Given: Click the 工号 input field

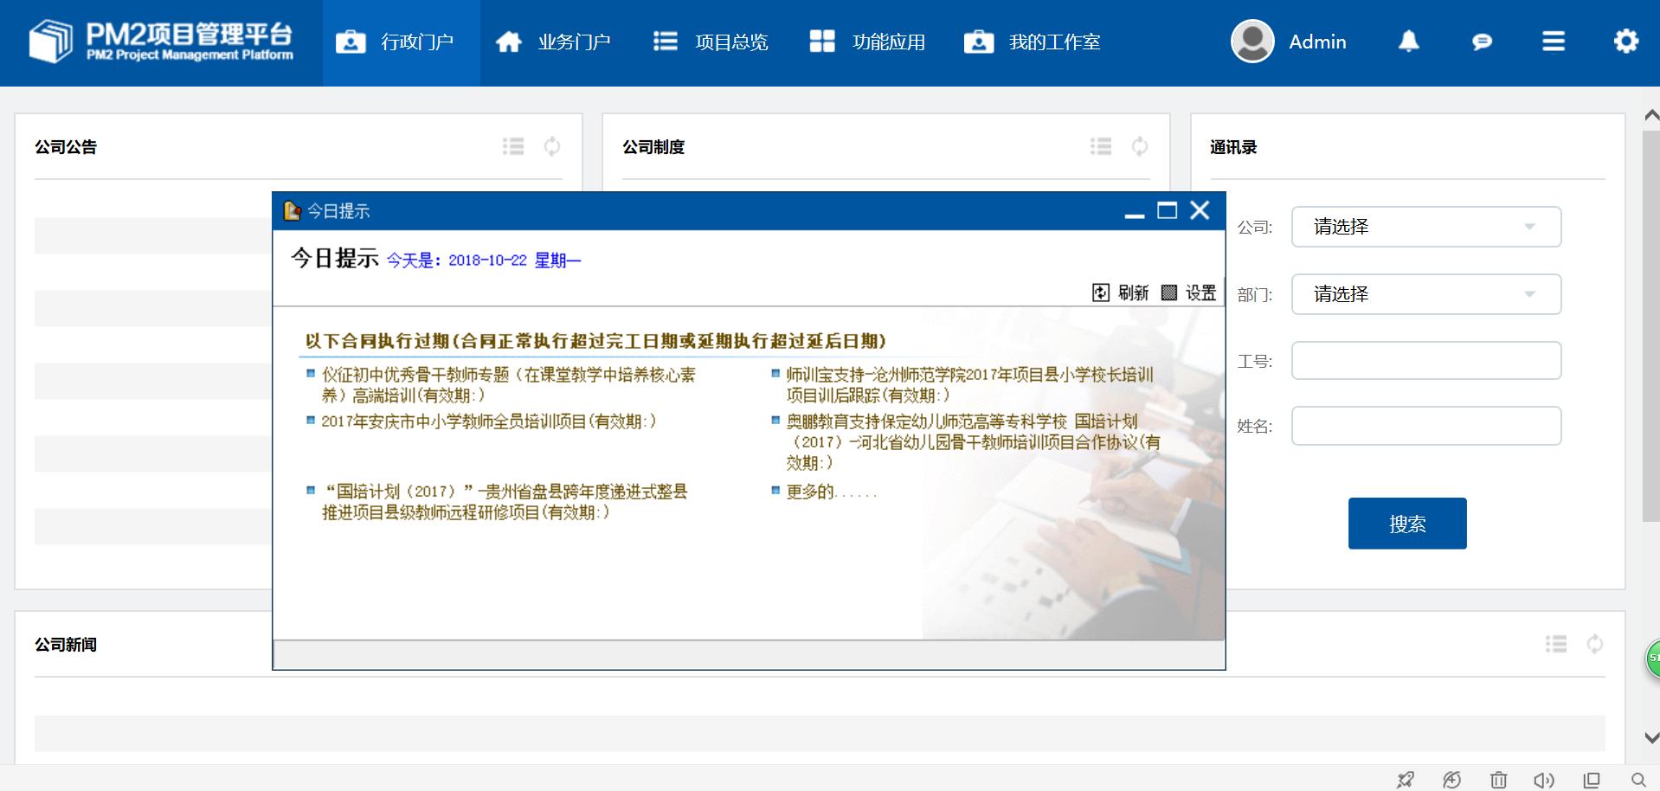Looking at the screenshot, I should (1425, 361).
